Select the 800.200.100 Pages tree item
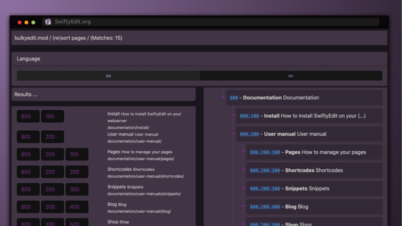 pos(314,152)
